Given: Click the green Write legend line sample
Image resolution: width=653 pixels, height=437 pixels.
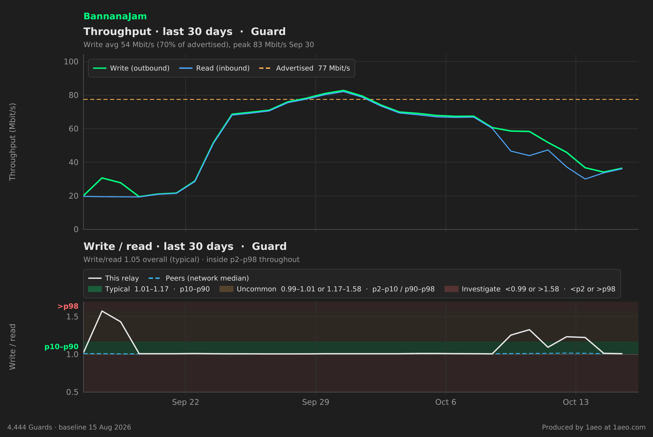Looking at the screenshot, I should (x=100, y=68).
